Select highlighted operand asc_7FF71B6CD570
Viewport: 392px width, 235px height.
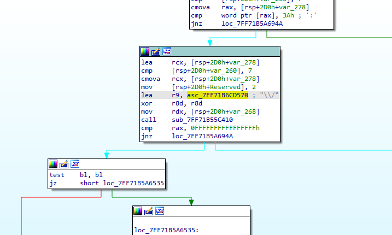click(x=218, y=95)
